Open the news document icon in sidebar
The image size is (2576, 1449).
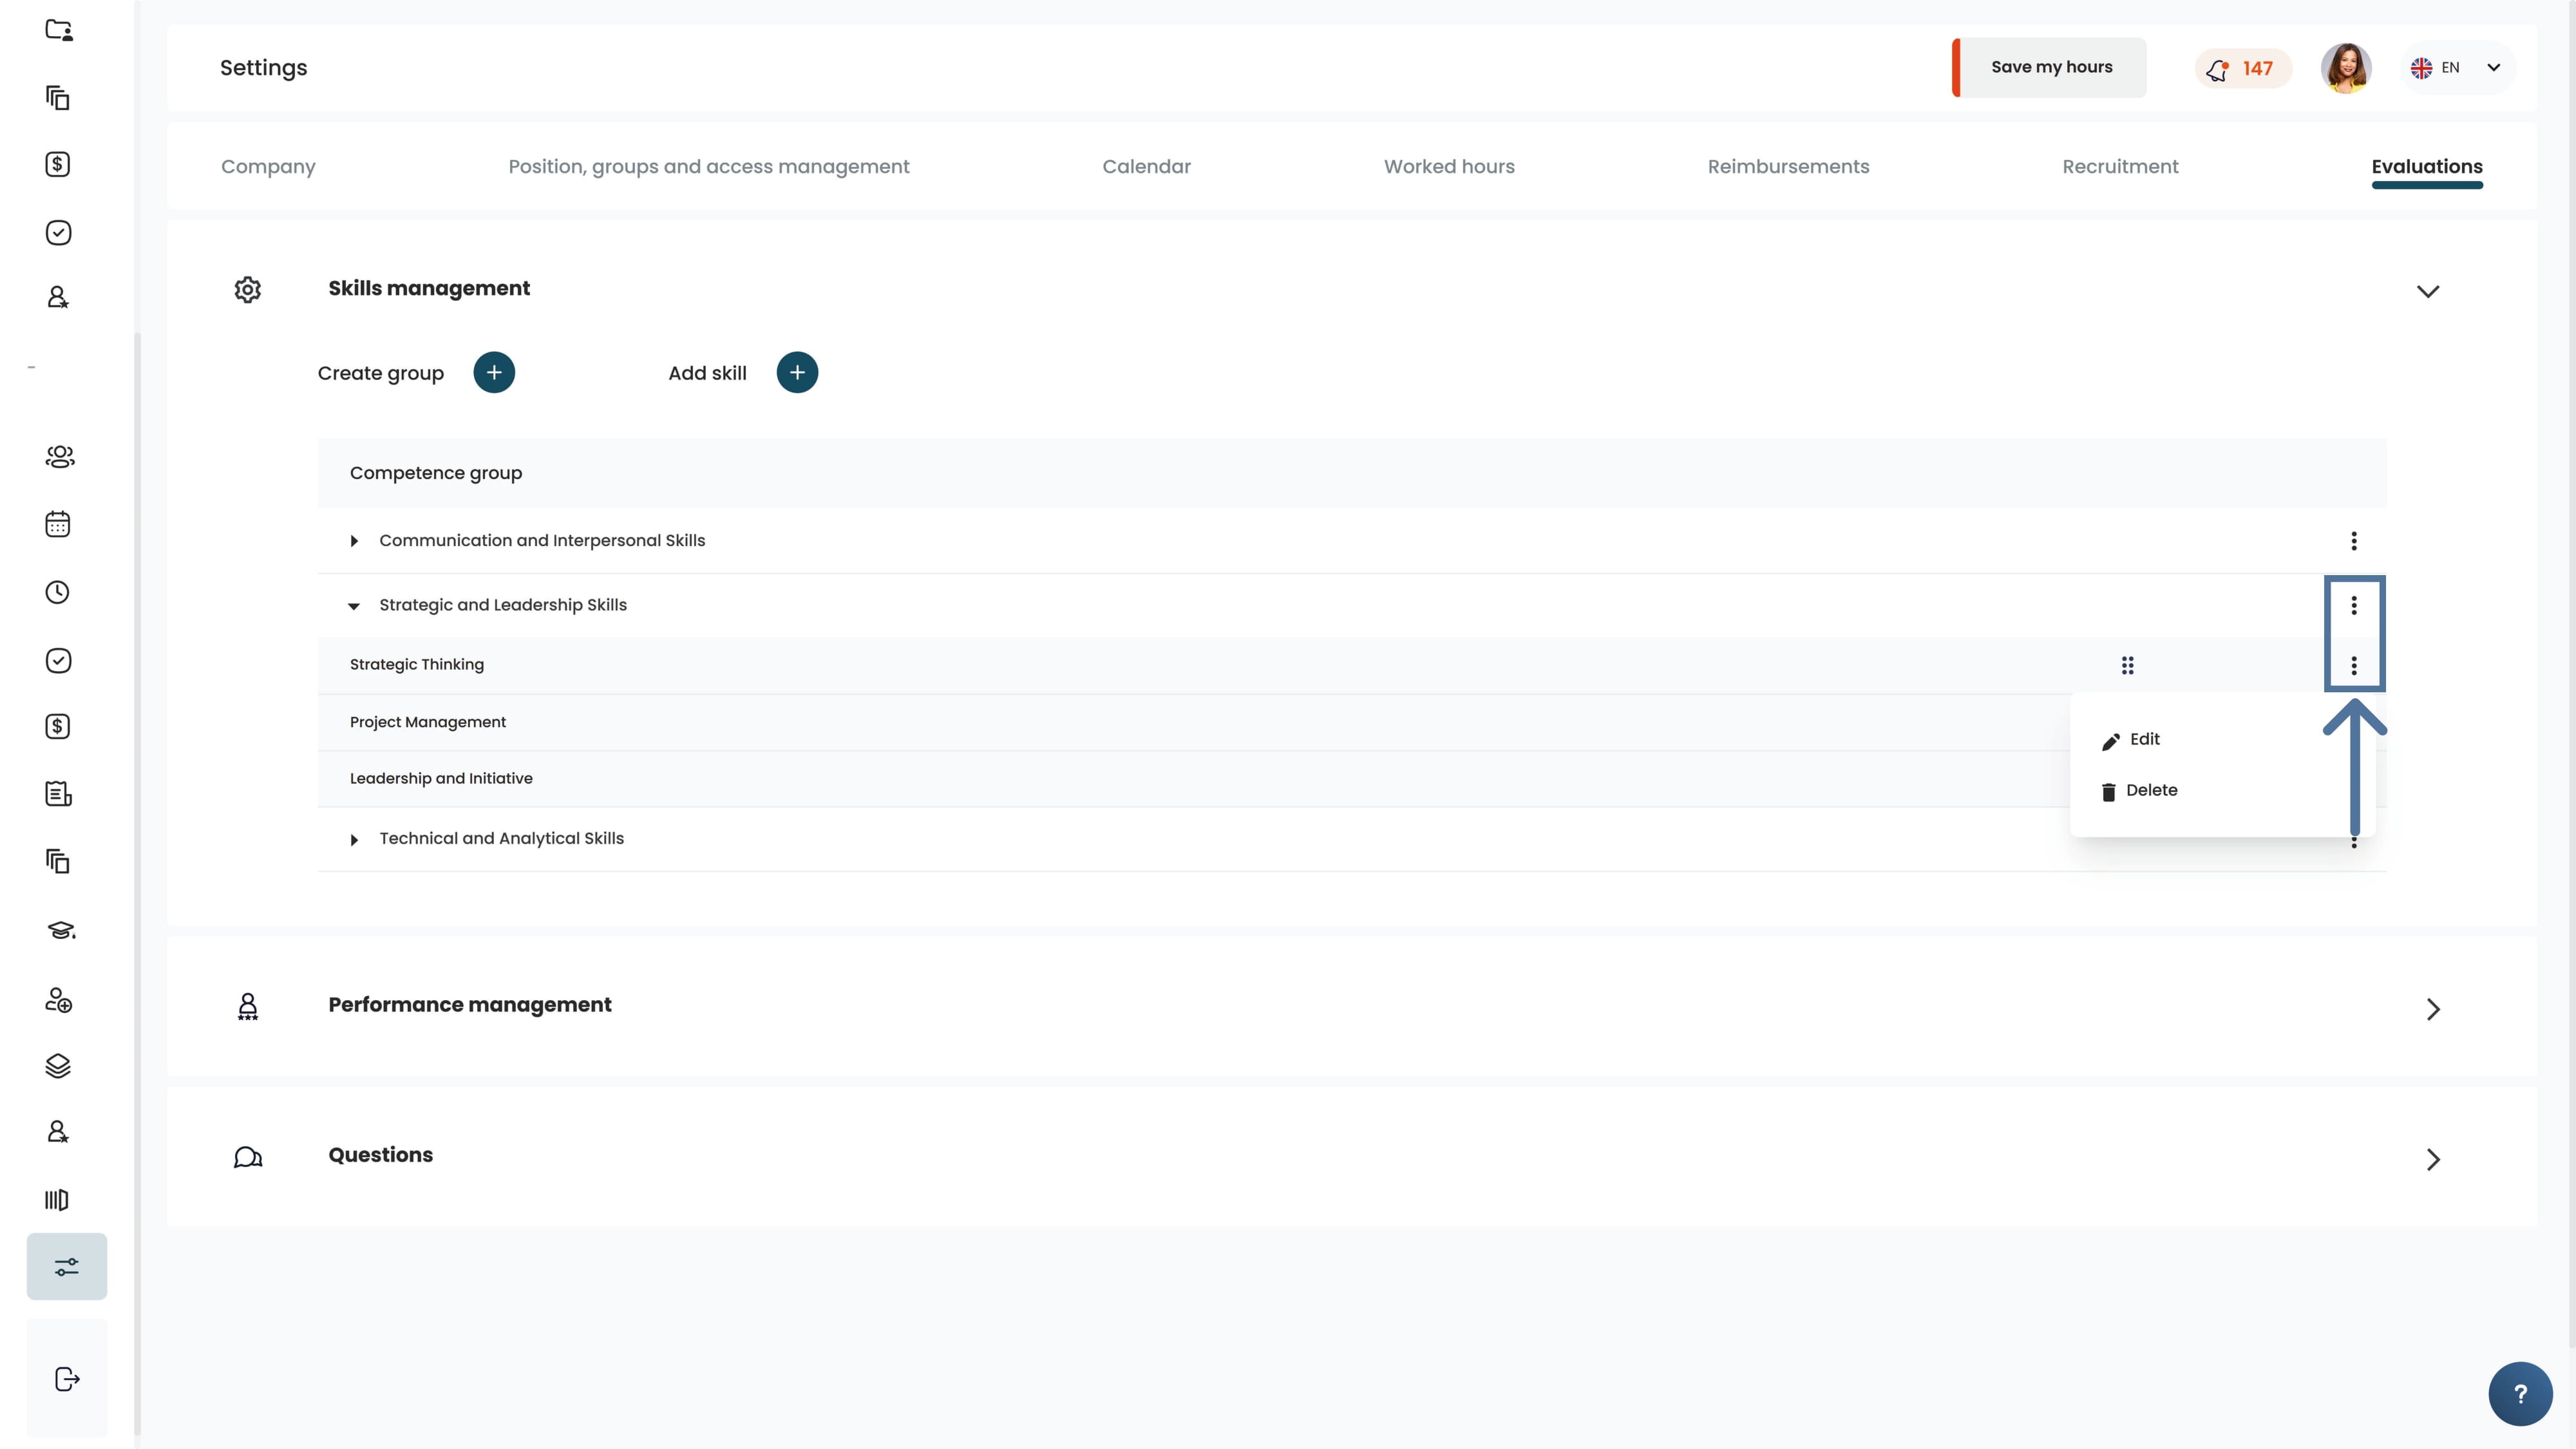[x=58, y=794]
